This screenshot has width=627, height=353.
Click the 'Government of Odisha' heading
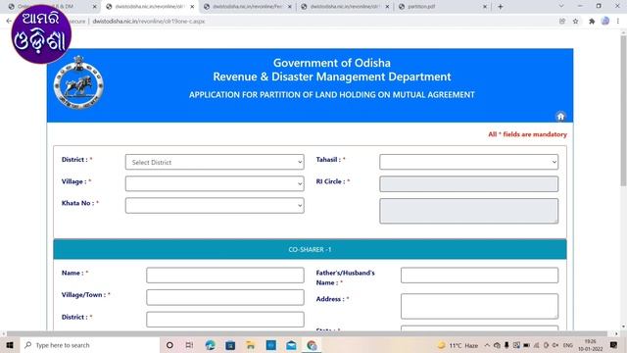click(x=332, y=63)
